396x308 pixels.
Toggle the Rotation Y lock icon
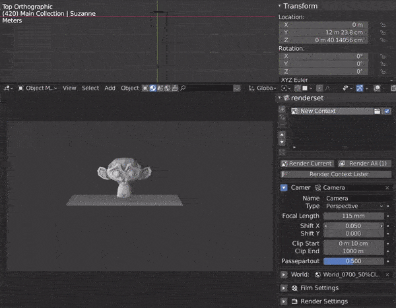(383, 64)
